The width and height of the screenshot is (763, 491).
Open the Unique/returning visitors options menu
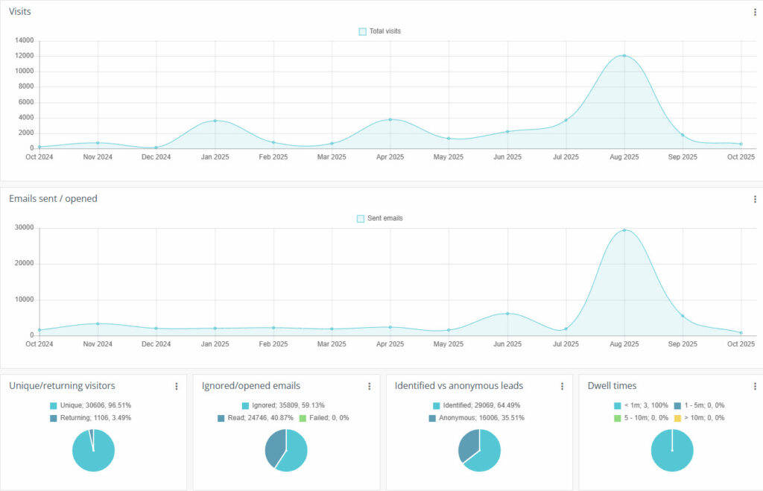(176, 386)
